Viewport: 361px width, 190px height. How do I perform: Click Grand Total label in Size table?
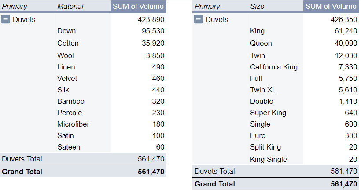[x=215, y=184]
